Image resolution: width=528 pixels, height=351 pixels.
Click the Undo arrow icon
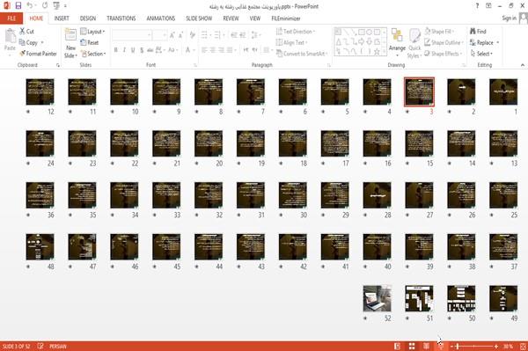pyautogui.click(x=30, y=6)
